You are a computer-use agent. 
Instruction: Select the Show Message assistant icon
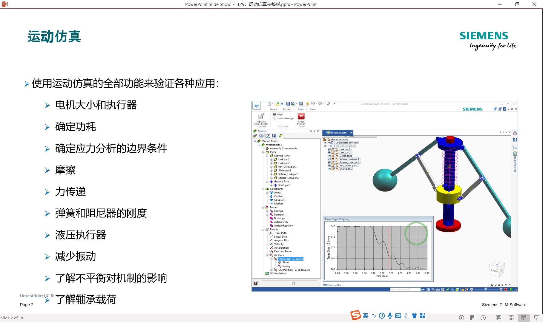274,118
